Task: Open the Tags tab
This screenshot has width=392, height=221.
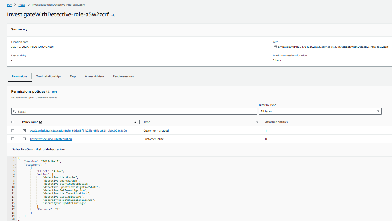Action: tap(73, 76)
